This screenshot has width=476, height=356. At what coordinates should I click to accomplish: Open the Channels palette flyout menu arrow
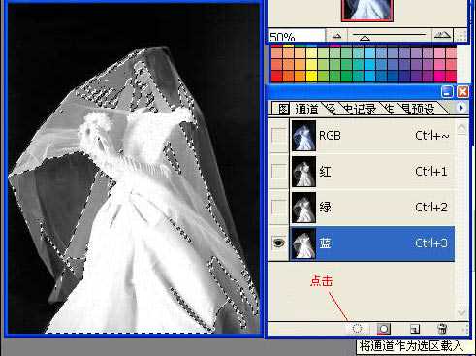tap(461, 108)
